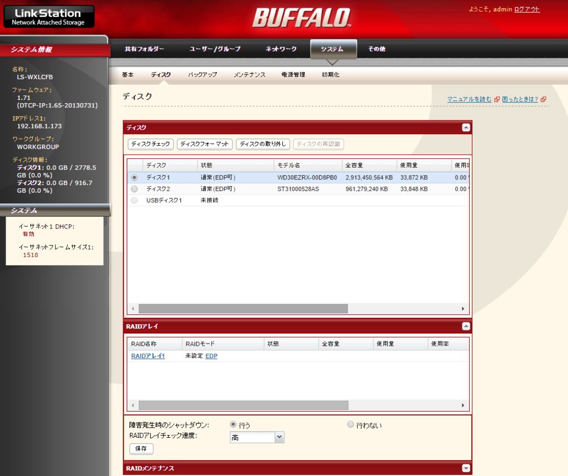568x476 pixels.
Task: Click ディスクフォーマット button
Action: click(x=205, y=144)
